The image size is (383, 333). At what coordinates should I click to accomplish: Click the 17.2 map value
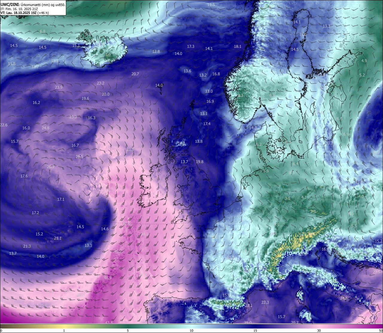point(35,213)
